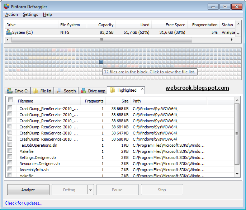
Task: Click the file list scrollbar down arrow
Action: coord(237,174)
